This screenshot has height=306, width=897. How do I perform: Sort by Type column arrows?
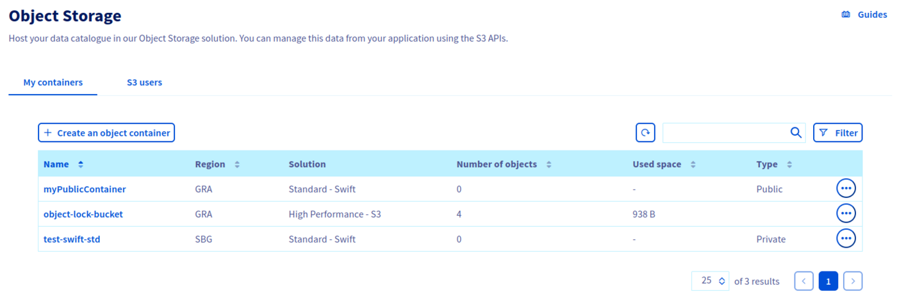tap(789, 165)
